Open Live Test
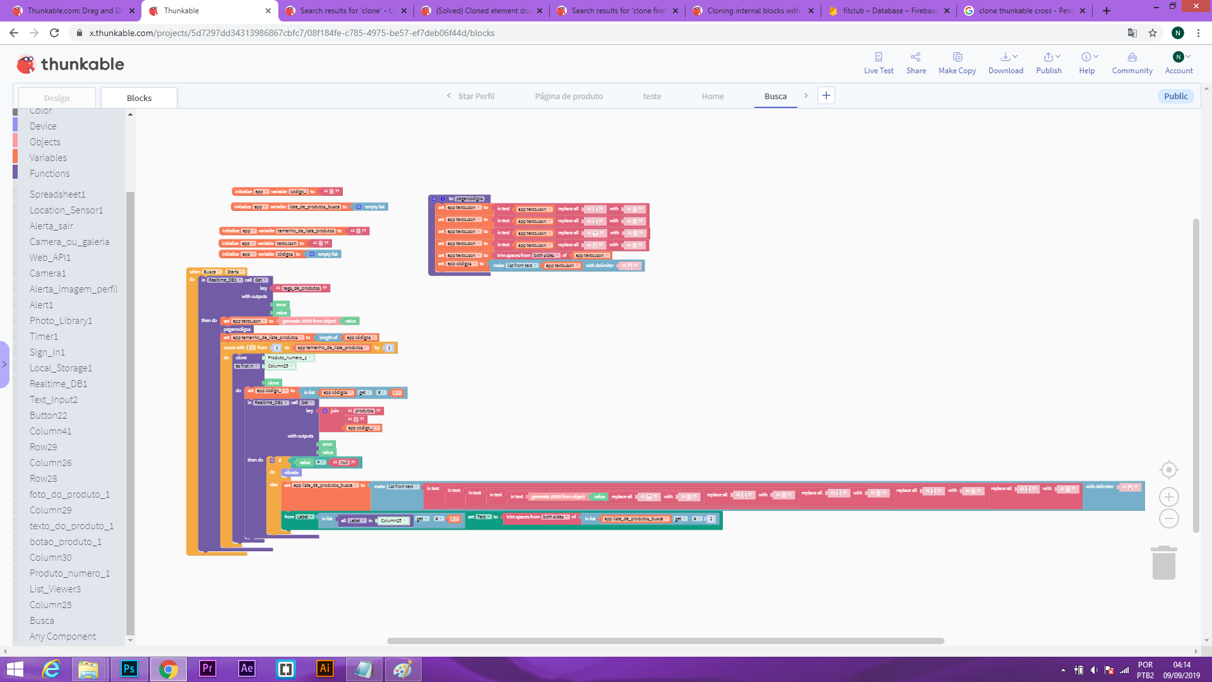This screenshot has width=1212, height=682. tap(878, 63)
